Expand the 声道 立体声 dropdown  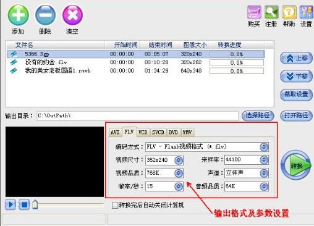[264, 173]
